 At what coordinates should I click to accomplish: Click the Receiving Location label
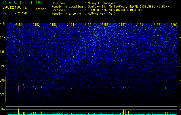[x=67, y=7]
